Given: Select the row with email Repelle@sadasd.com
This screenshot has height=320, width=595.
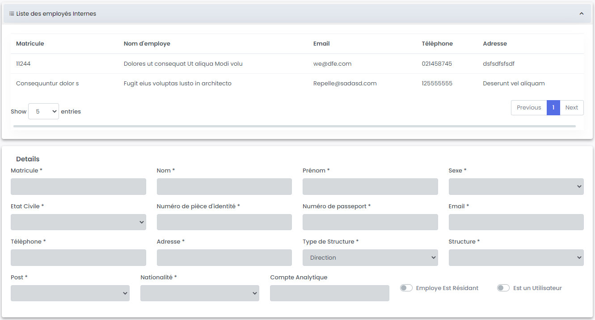Looking at the screenshot, I should (x=345, y=84).
